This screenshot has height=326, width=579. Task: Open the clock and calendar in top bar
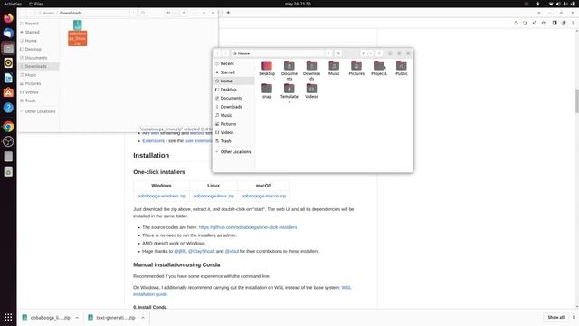(x=298, y=4)
